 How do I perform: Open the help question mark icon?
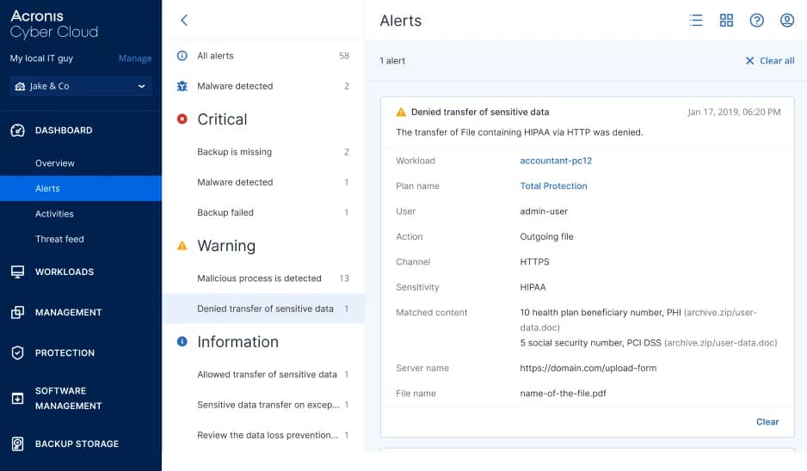pos(756,21)
